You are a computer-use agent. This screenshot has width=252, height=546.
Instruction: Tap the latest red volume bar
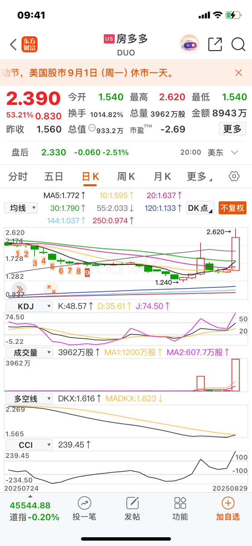(x=236, y=375)
